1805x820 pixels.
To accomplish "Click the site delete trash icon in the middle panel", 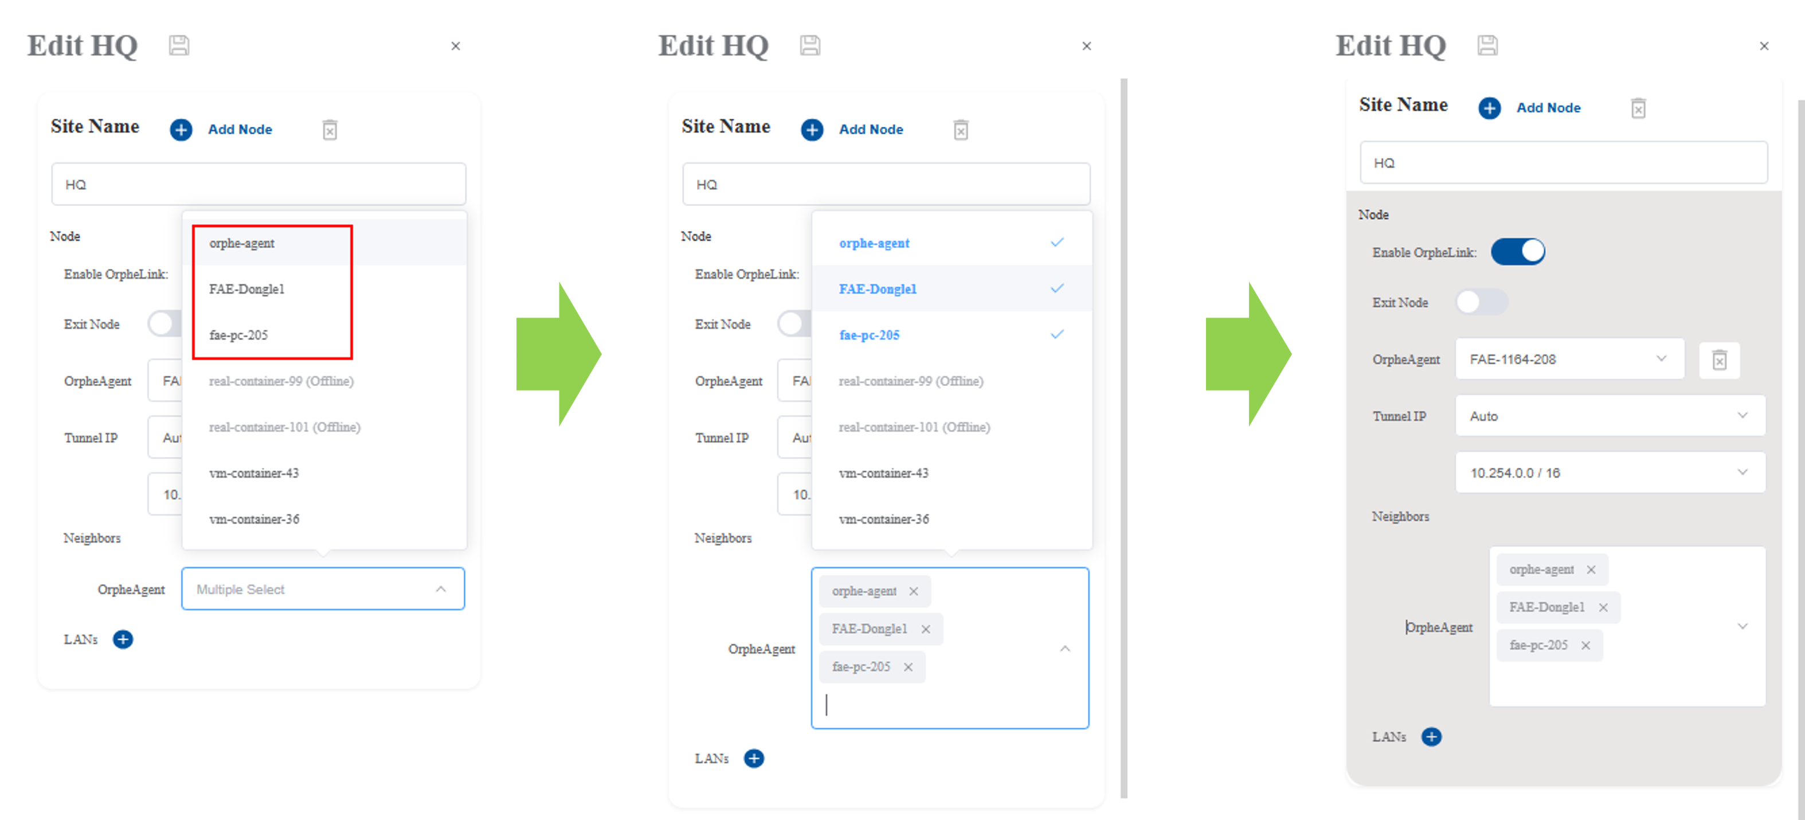I will pyautogui.click(x=961, y=130).
